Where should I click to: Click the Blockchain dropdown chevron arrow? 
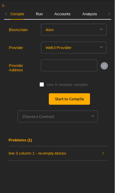click(x=101, y=29)
